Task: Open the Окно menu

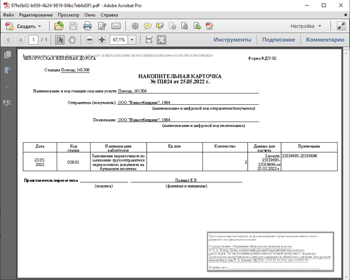Action: (90, 15)
